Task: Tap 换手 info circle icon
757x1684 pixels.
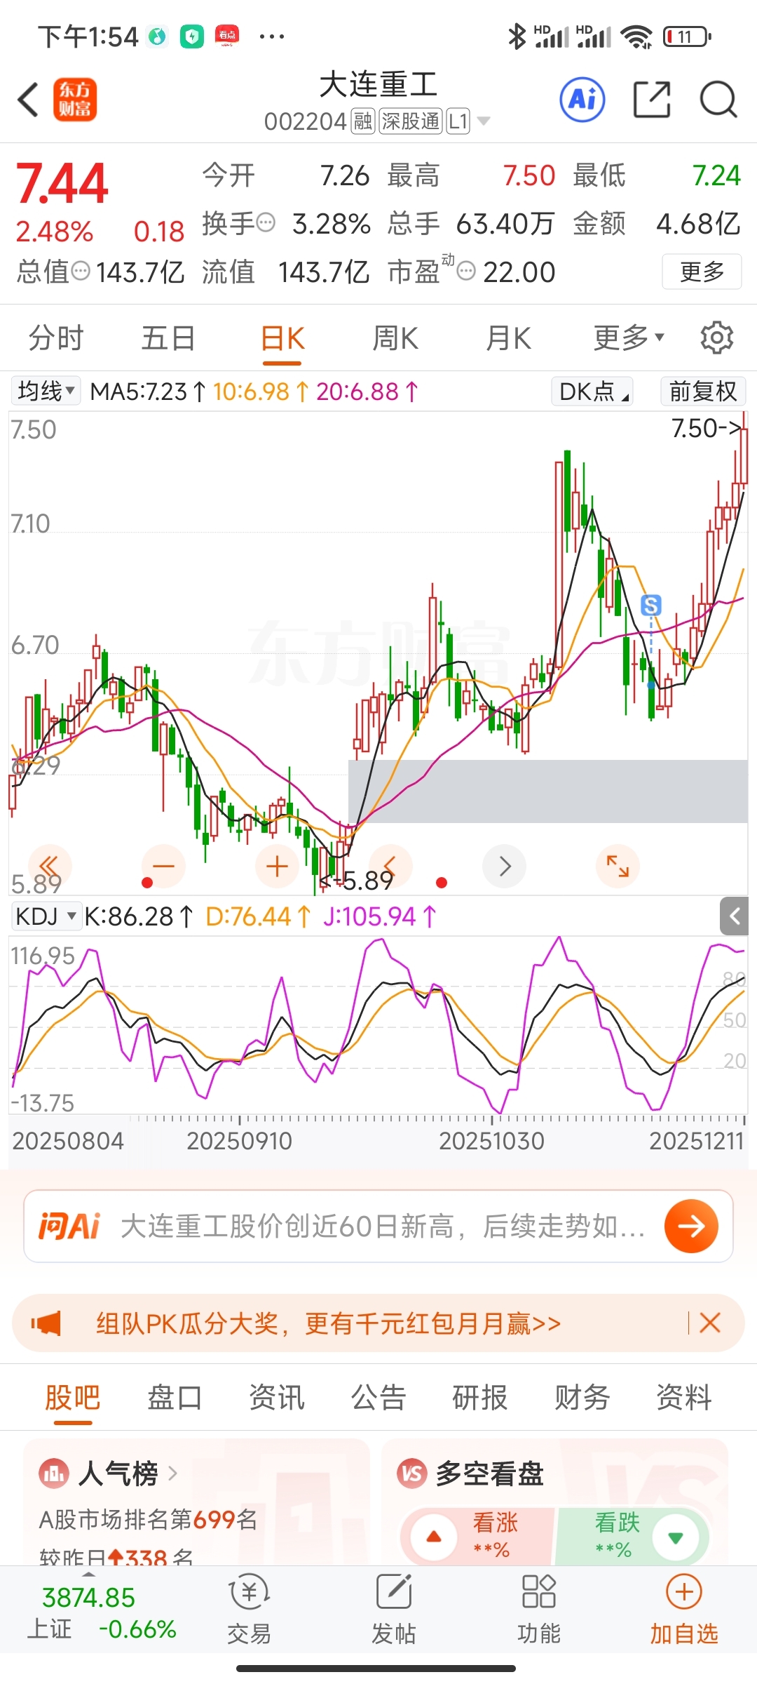Action: [266, 224]
